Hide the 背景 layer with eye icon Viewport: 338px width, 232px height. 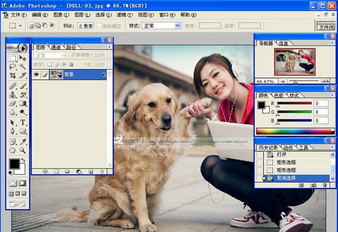tap(36, 74)
